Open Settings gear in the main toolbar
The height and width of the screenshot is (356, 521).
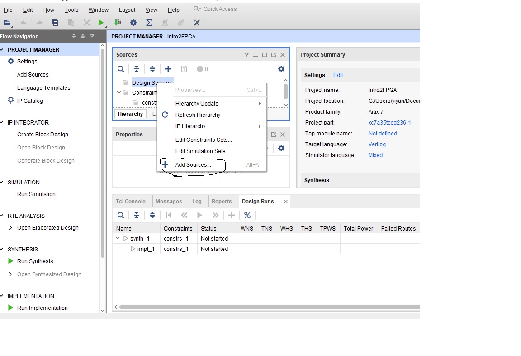coord(133,23)
